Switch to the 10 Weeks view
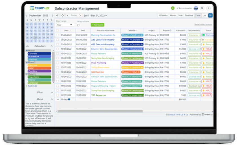This screenshot has width=238, height=145. click(163, 15)
